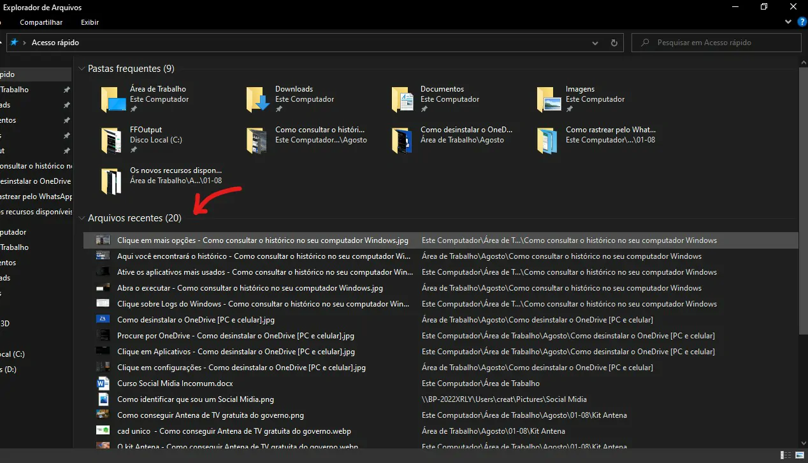Open the Área de Trabalho folder icon
The image size is (808, 463).
pos(113,100)
